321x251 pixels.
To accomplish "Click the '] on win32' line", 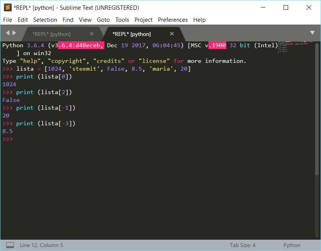I will [x=34, y=53].
